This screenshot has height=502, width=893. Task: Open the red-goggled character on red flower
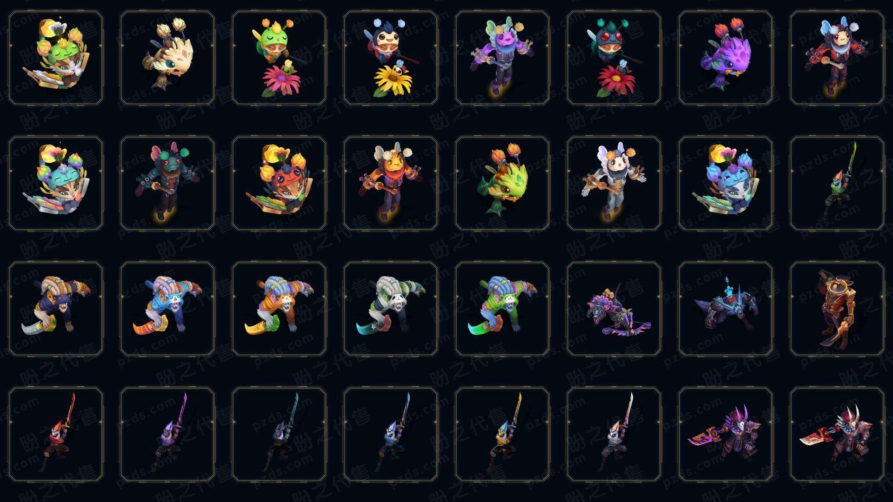[x=614, y=58]
